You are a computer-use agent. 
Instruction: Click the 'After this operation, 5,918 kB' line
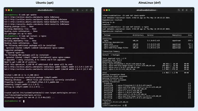click(39, 64)
